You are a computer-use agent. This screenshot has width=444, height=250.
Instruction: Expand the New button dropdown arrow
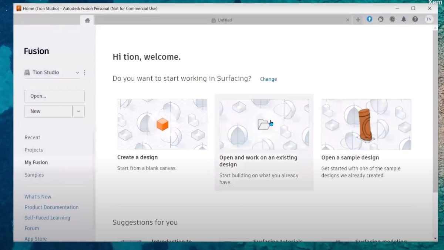coord(78,111)
